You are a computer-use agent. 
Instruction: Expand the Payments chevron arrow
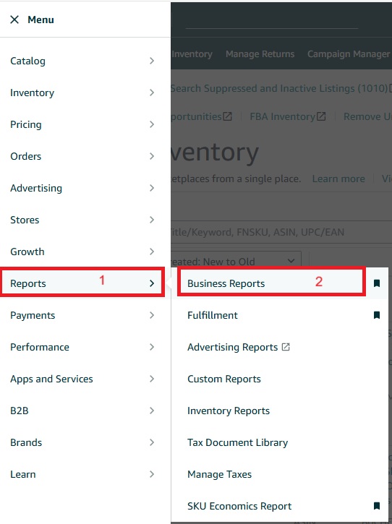coord(152,315)
